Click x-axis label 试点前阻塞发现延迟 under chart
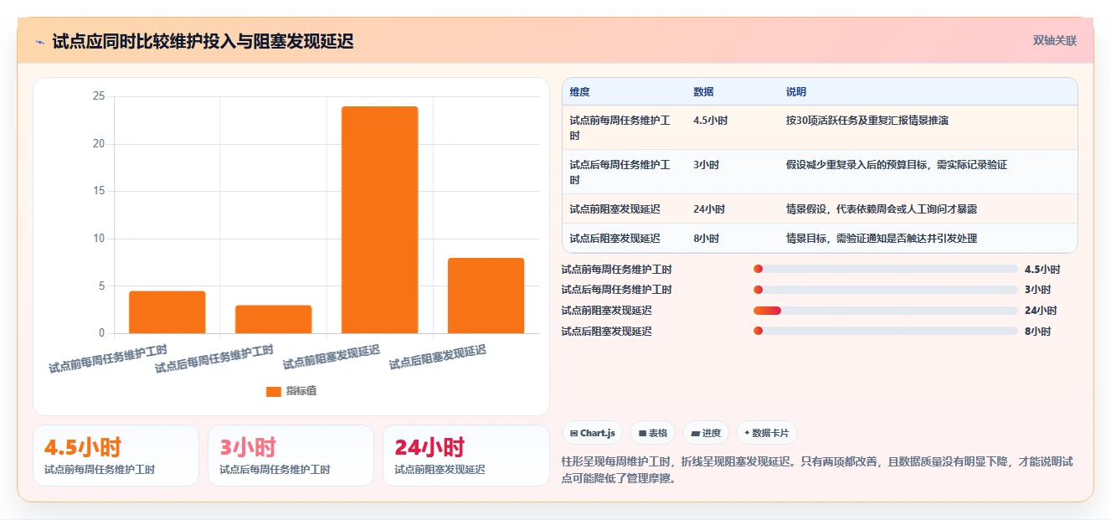The width and height of the screenshot is (1111, 520). [x=331, y=358]
